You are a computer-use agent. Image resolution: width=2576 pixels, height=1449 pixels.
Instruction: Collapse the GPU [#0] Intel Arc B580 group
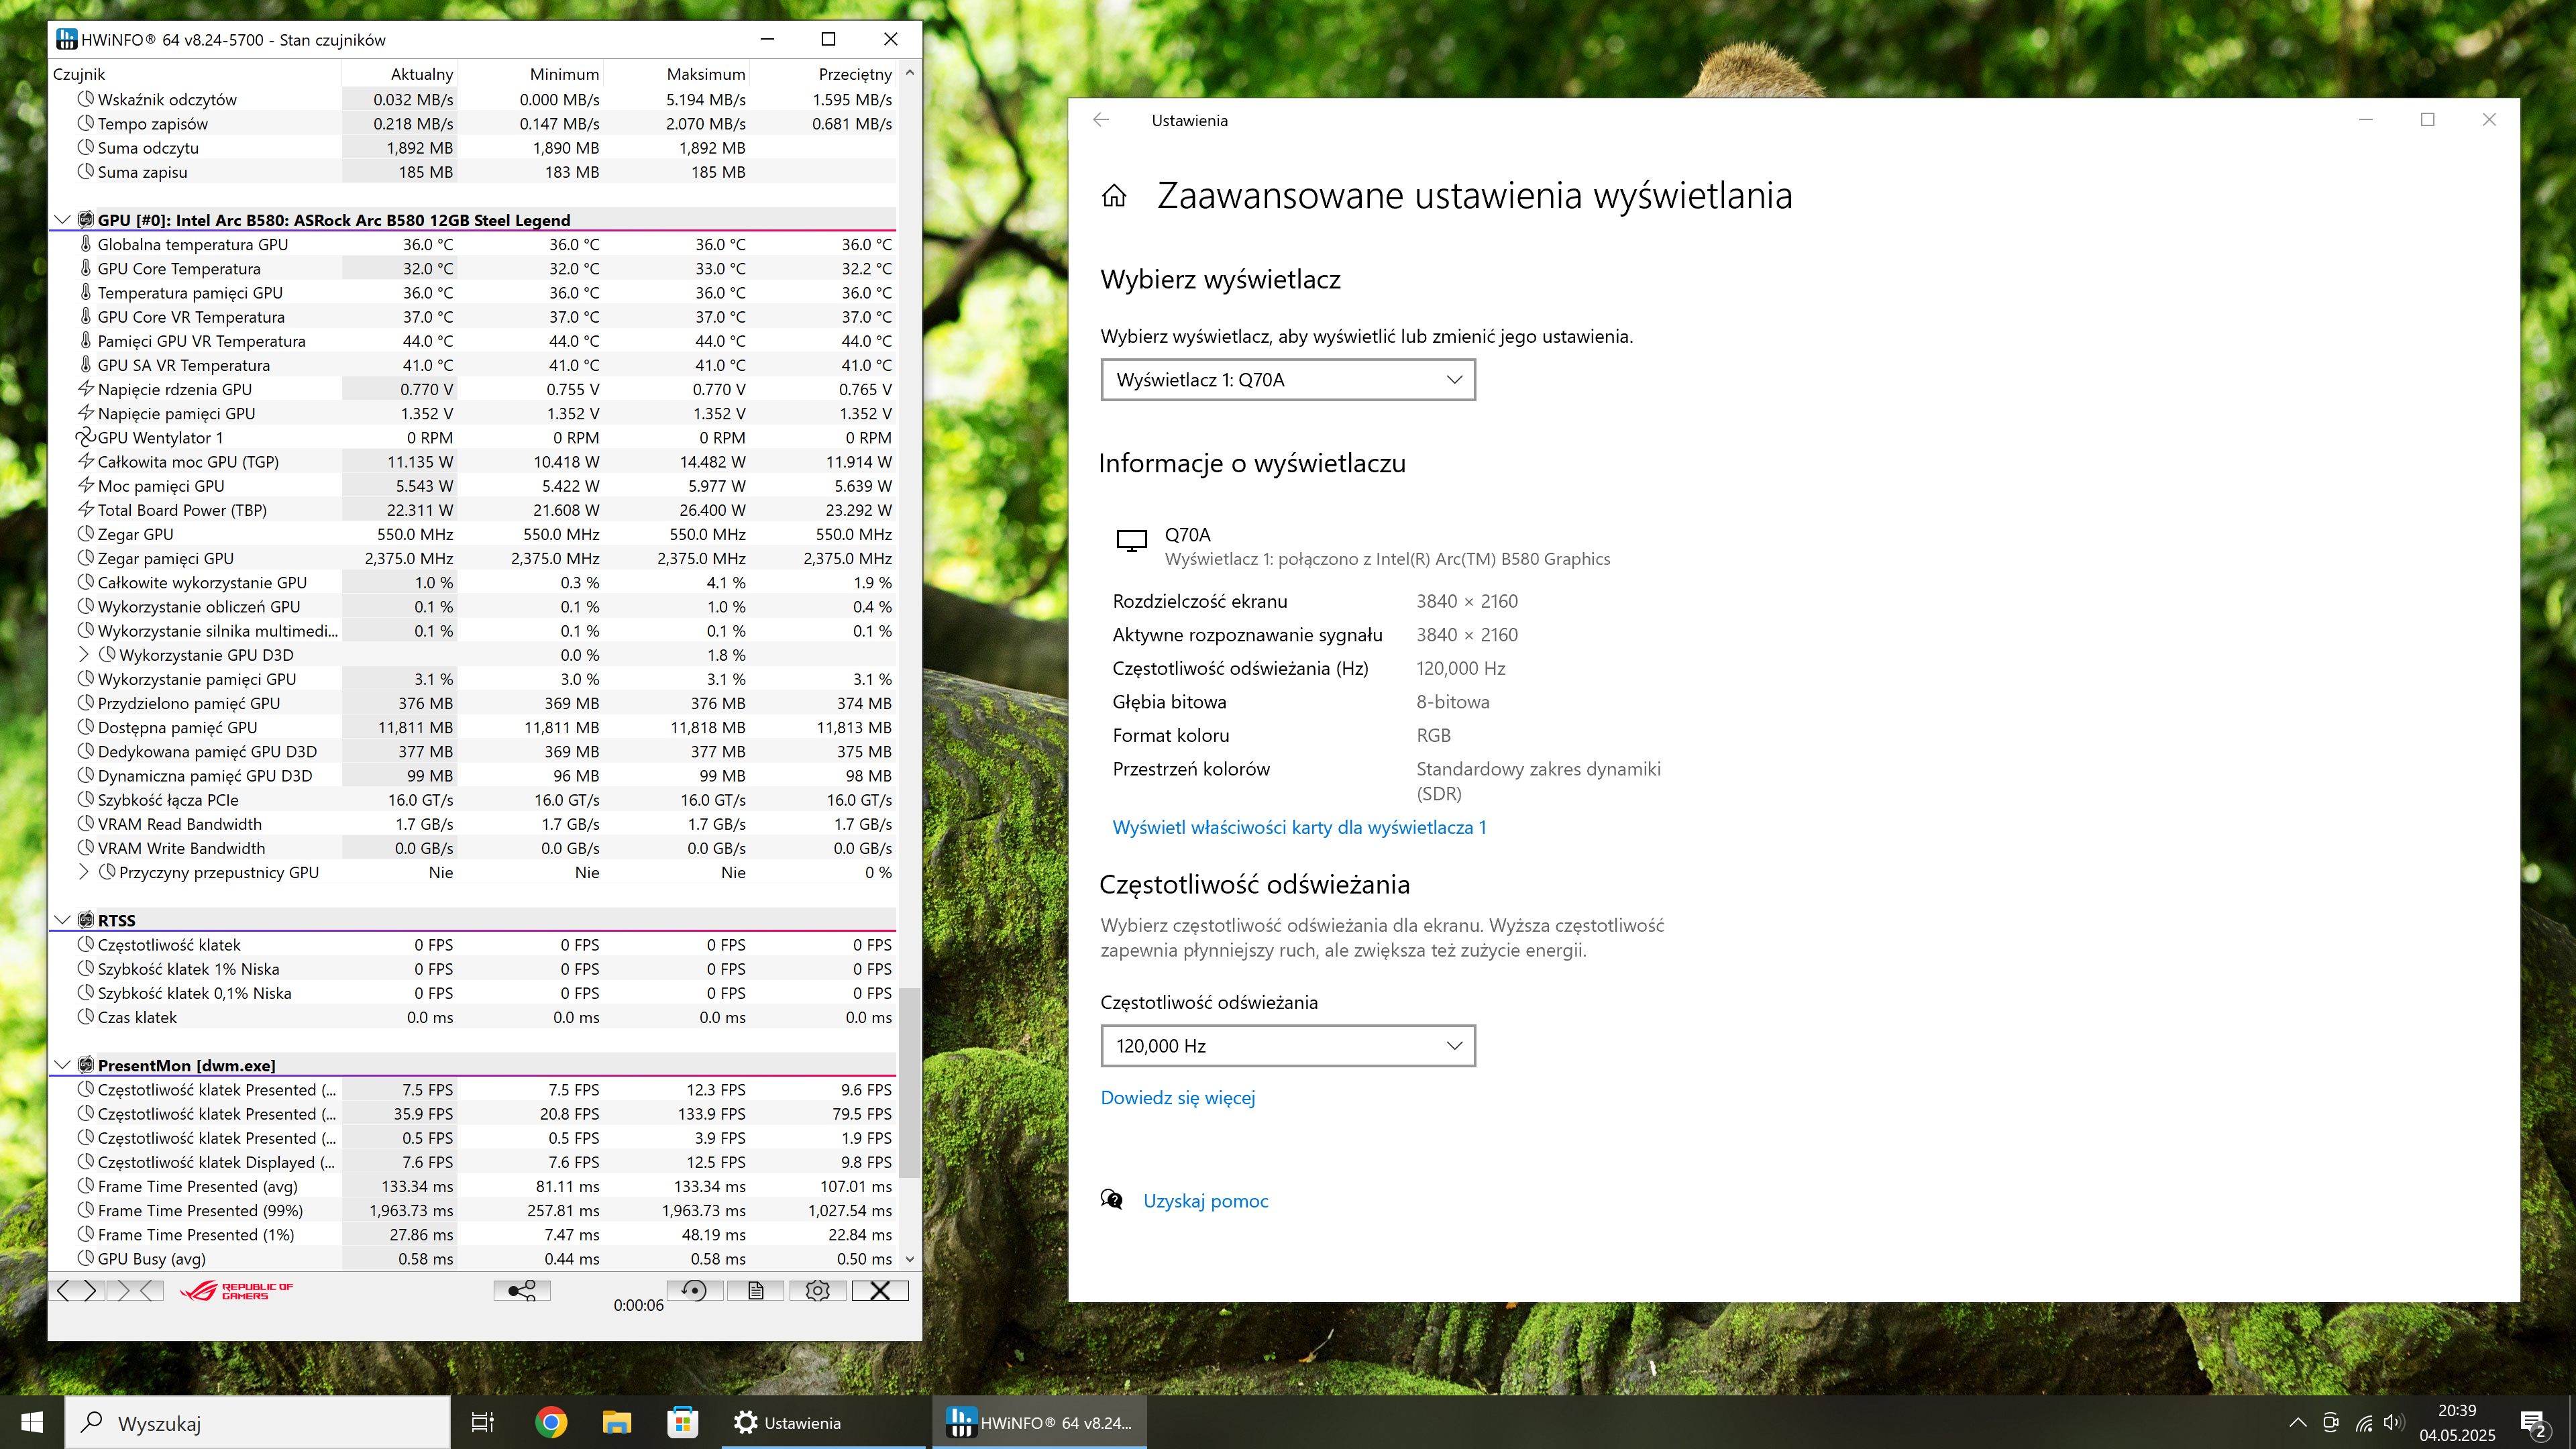point(62,220)
